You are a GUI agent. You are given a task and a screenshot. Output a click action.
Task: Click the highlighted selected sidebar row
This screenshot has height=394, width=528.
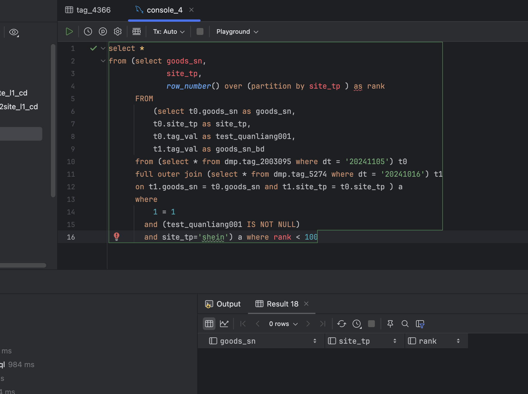pyautogui.click(x=21, y=134)
